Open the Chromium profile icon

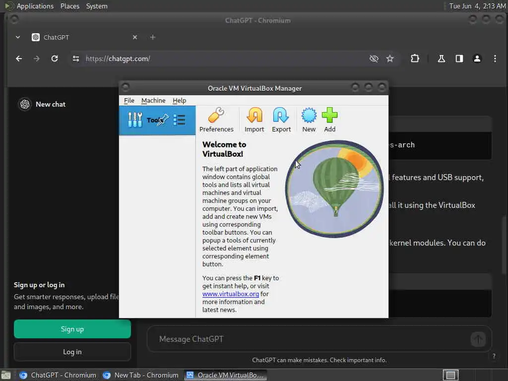tap(477, 59)
